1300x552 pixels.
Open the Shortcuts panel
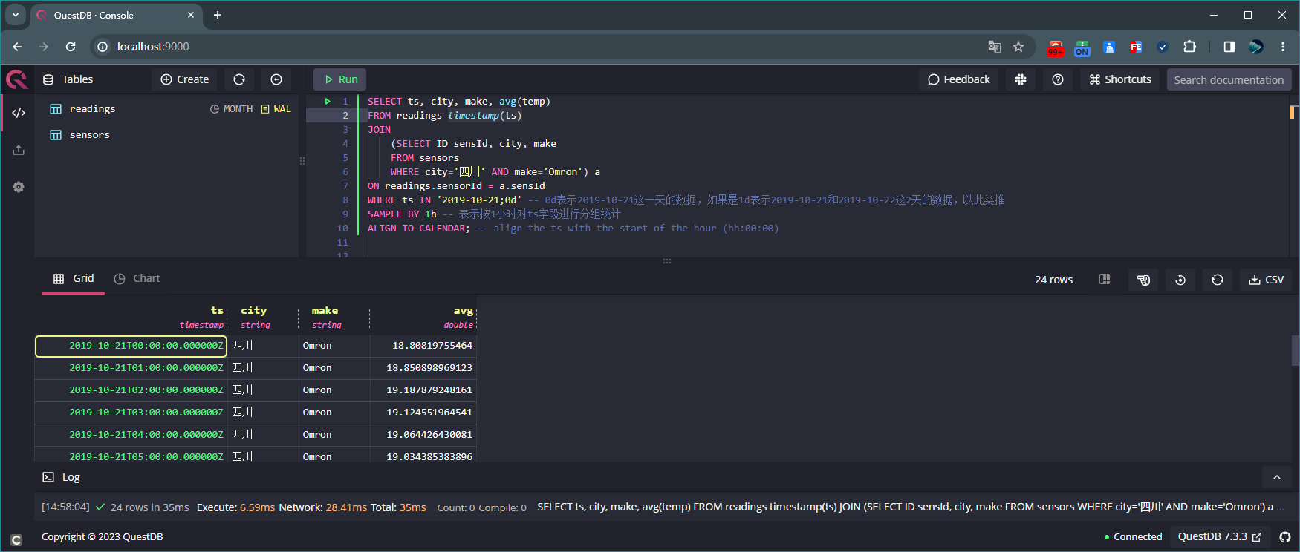(1120, 79)
